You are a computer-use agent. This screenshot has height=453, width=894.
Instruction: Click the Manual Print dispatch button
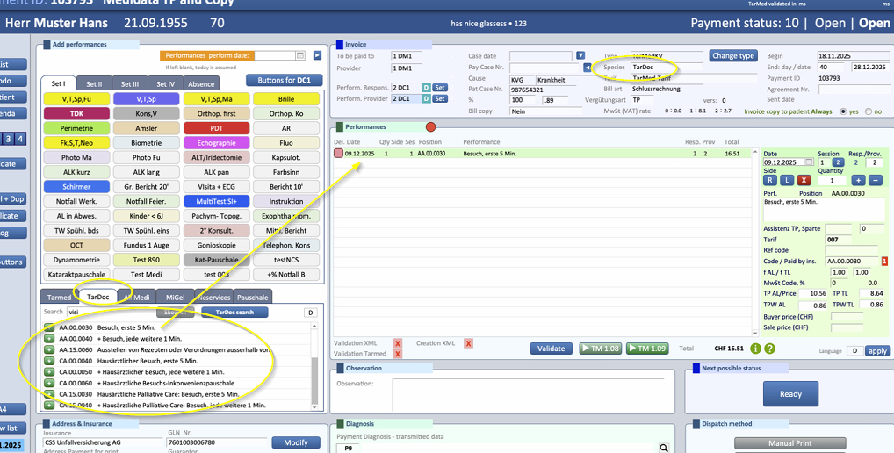789,443
